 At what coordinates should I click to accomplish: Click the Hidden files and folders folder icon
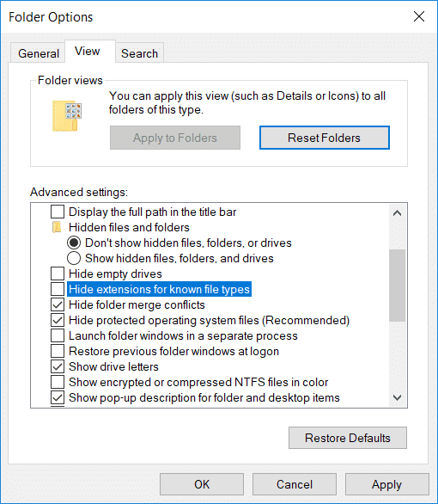click(57, 227)
